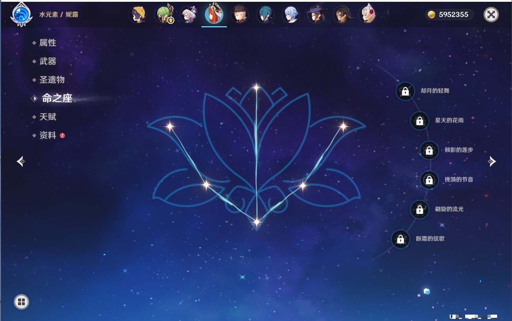Click the bottom star of the lotus constellation

pos(257,222)
